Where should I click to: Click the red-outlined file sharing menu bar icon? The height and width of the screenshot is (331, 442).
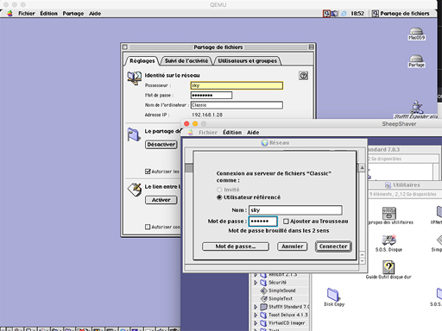tap(326, 14)
